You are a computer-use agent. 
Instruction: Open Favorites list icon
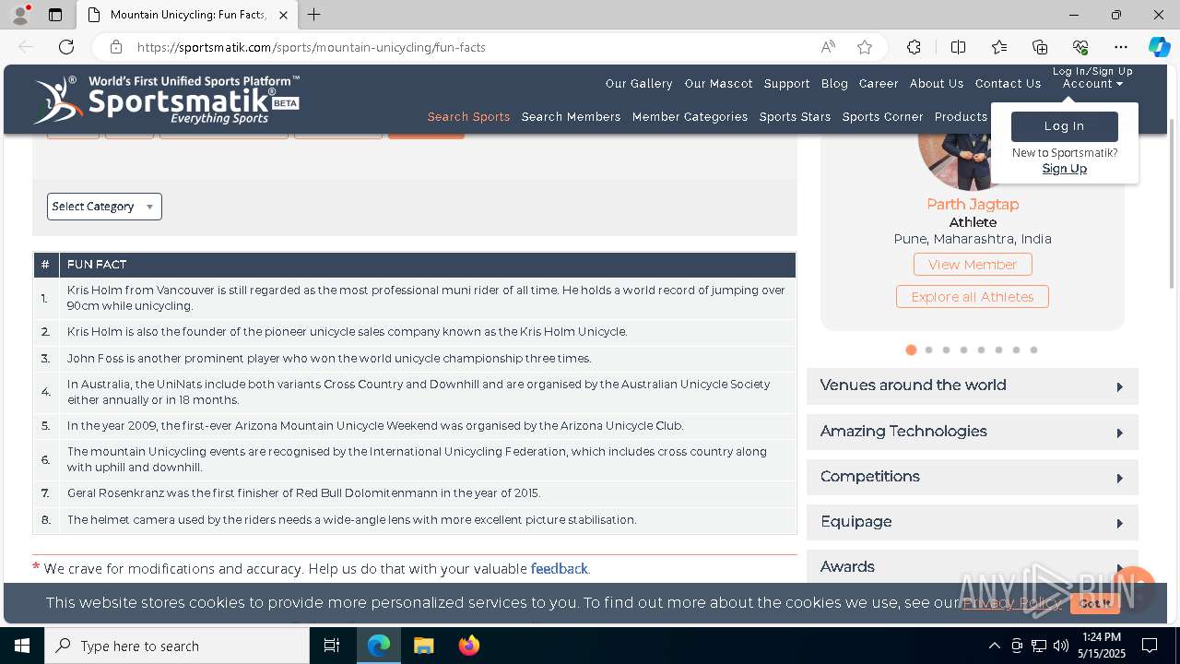coord(999,47)
